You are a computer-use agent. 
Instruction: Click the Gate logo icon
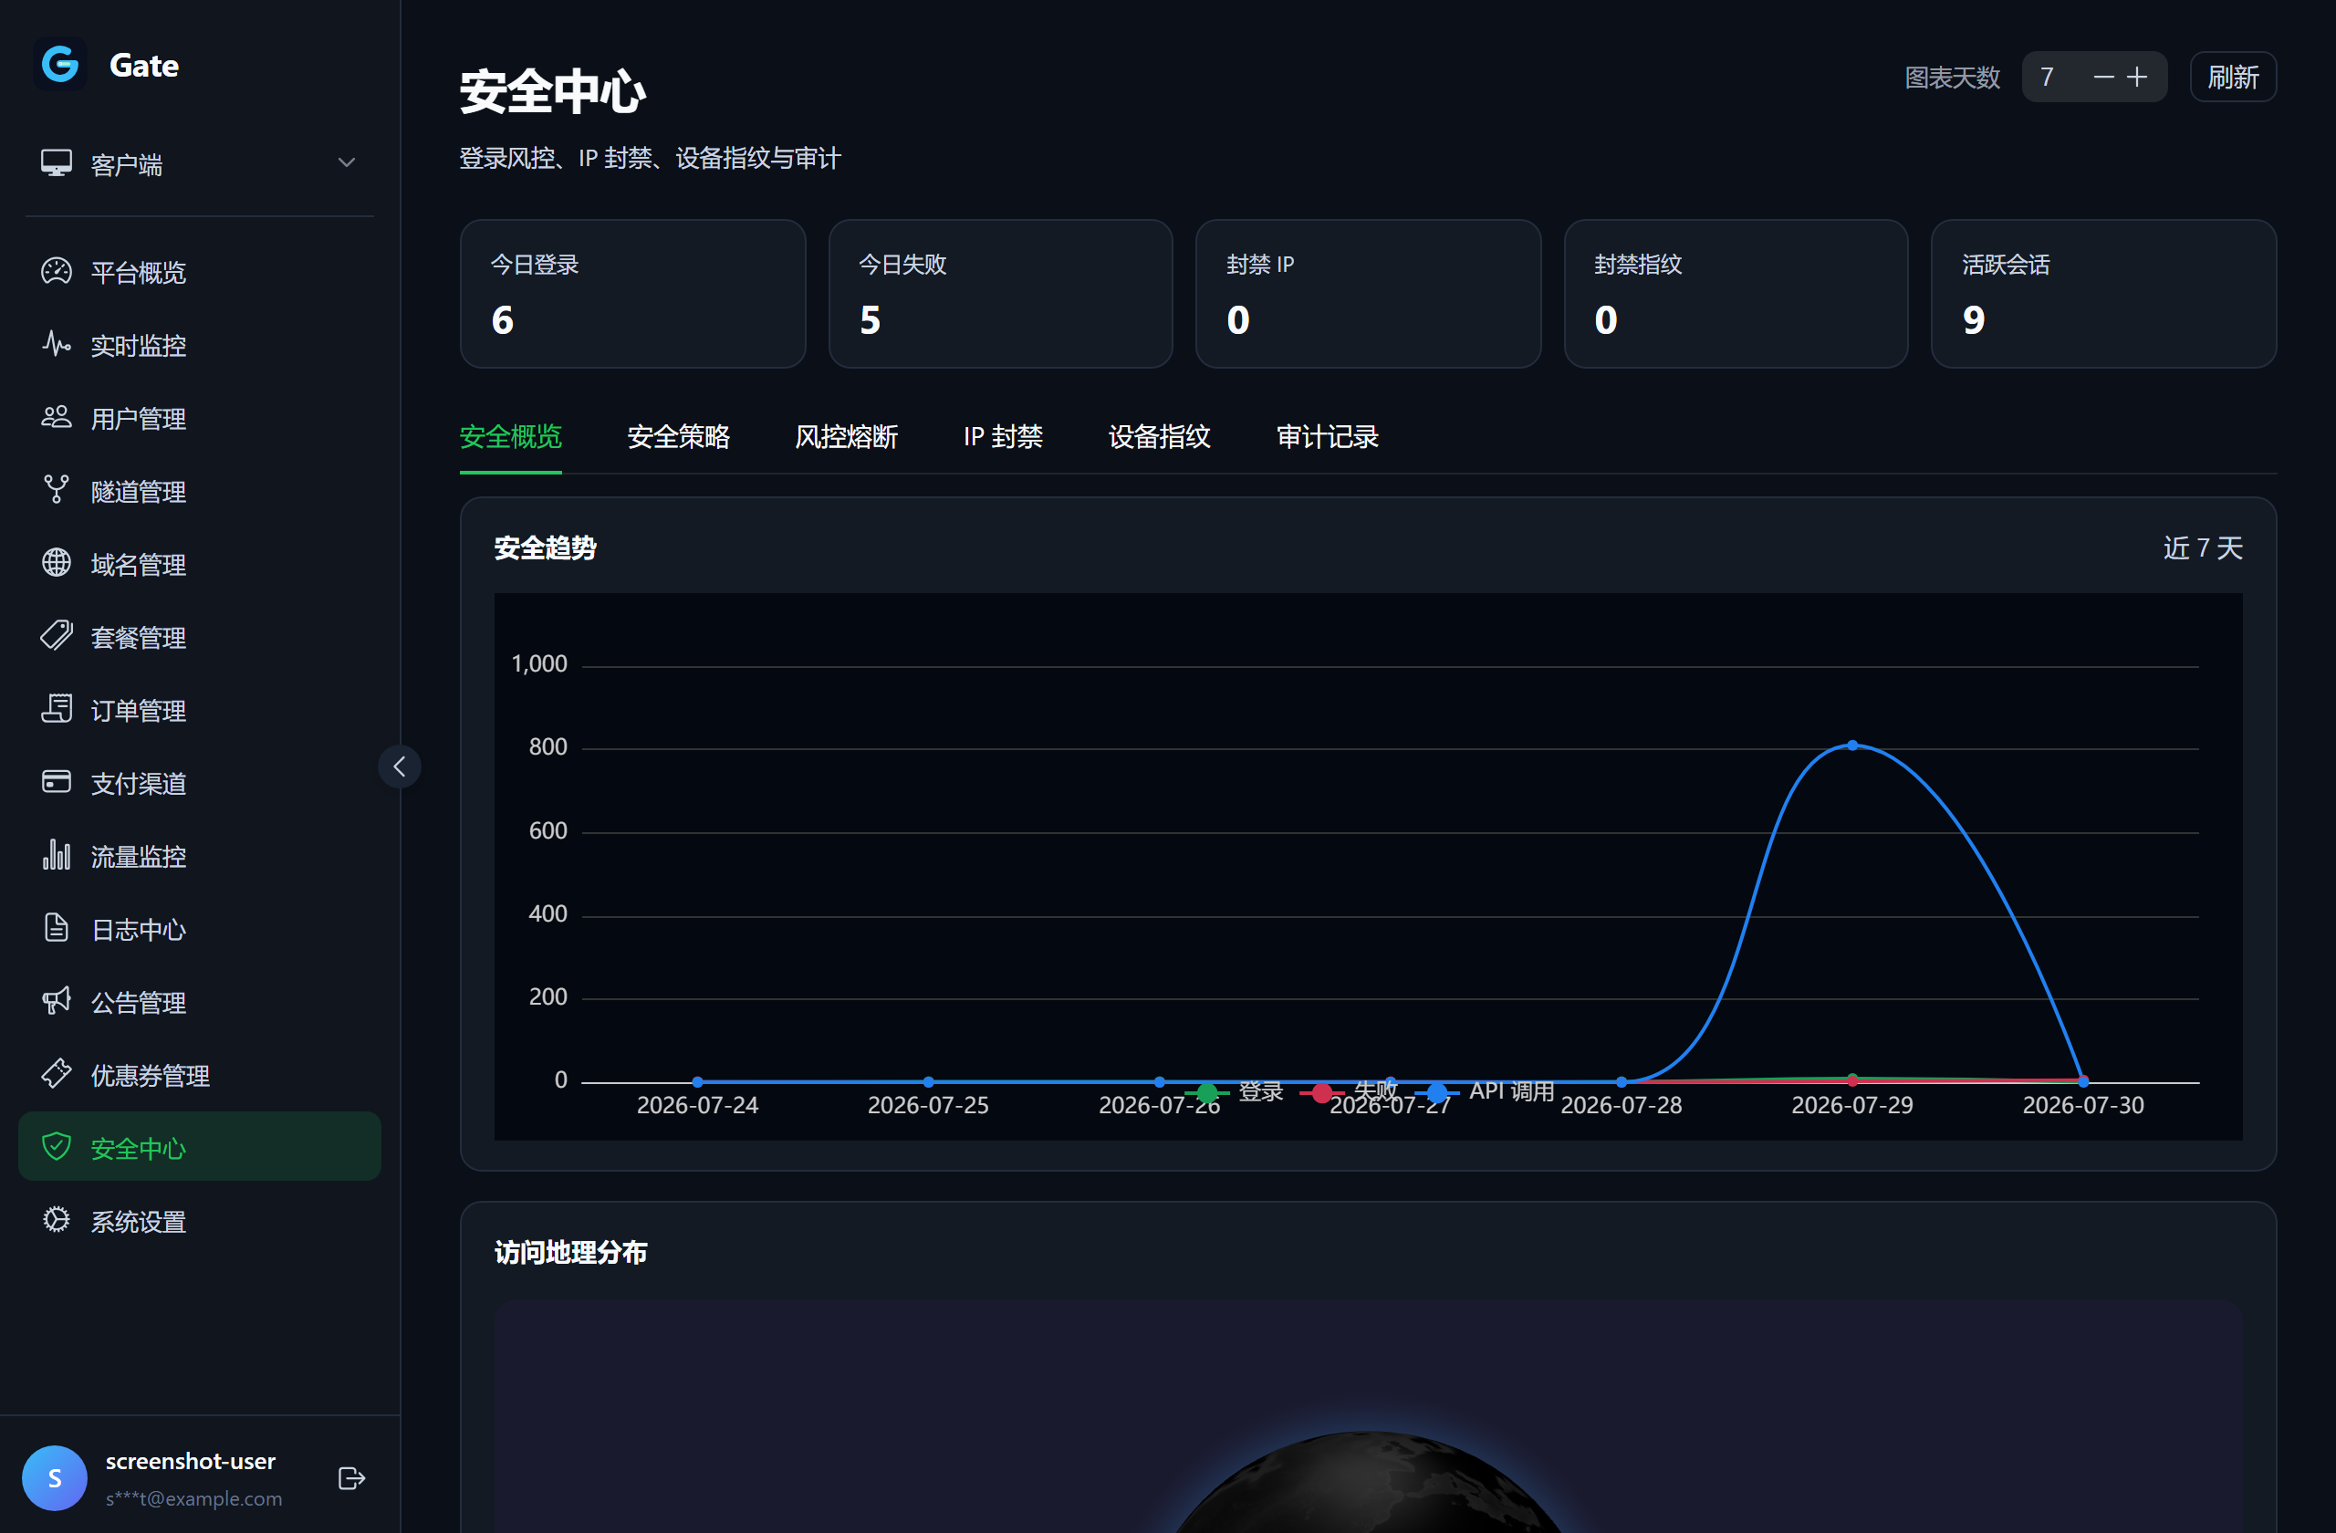(60, 65)
